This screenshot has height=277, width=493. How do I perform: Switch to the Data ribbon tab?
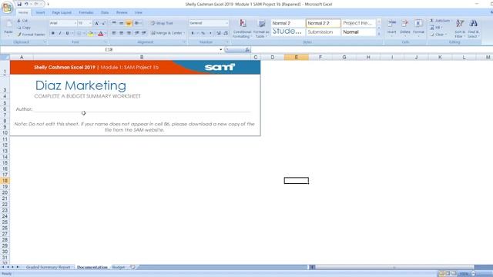coord(105,12)
